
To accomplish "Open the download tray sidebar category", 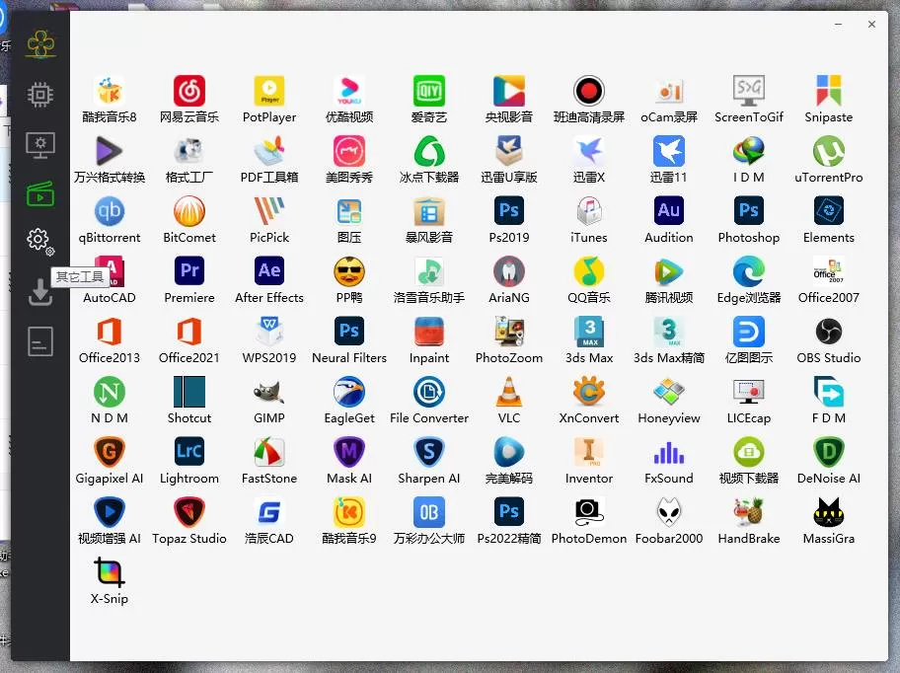I will (39, 292).
